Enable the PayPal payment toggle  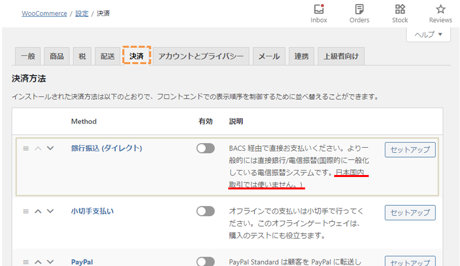pos(206,262)
